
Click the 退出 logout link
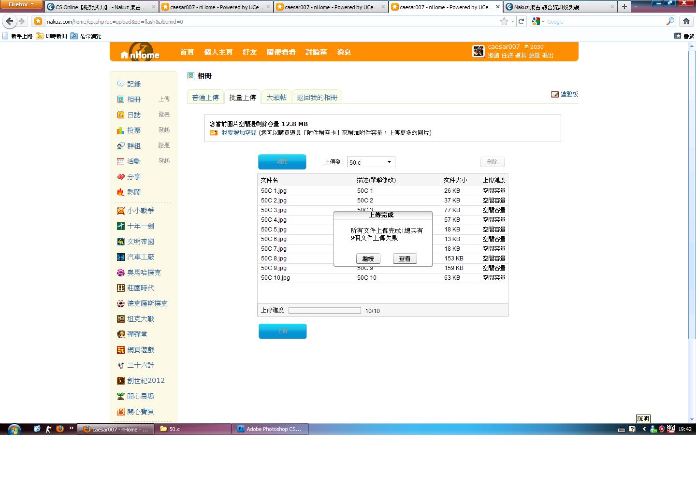tap(548, 56)
